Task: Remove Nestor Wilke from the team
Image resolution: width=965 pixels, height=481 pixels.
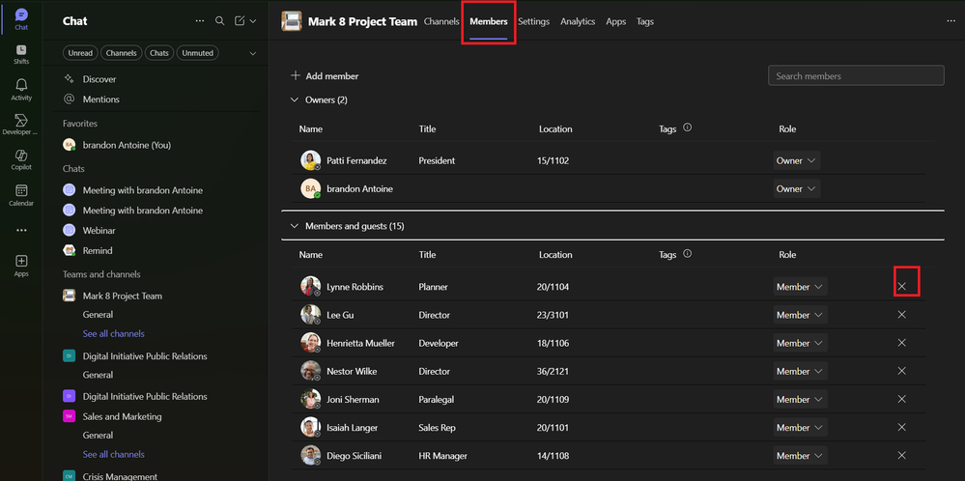Action: [x=901, y=371]
